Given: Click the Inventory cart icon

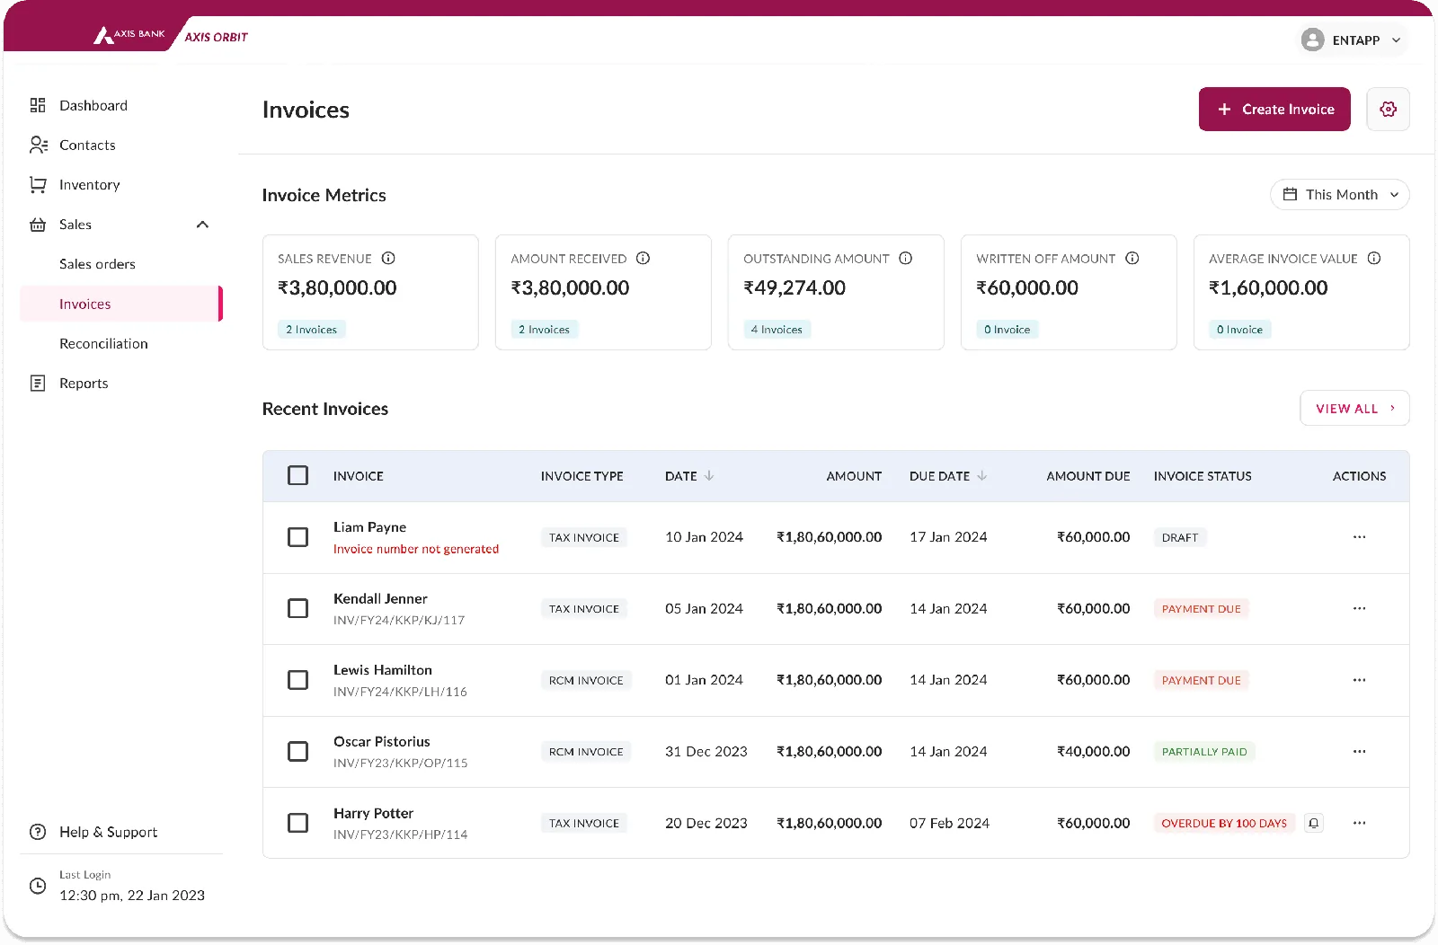Looking at the screenshot, I should pyautogui.click(x=38, y=184).
